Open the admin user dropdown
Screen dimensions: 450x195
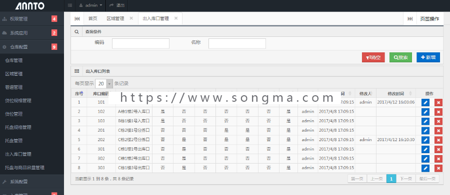coord(90,5)
